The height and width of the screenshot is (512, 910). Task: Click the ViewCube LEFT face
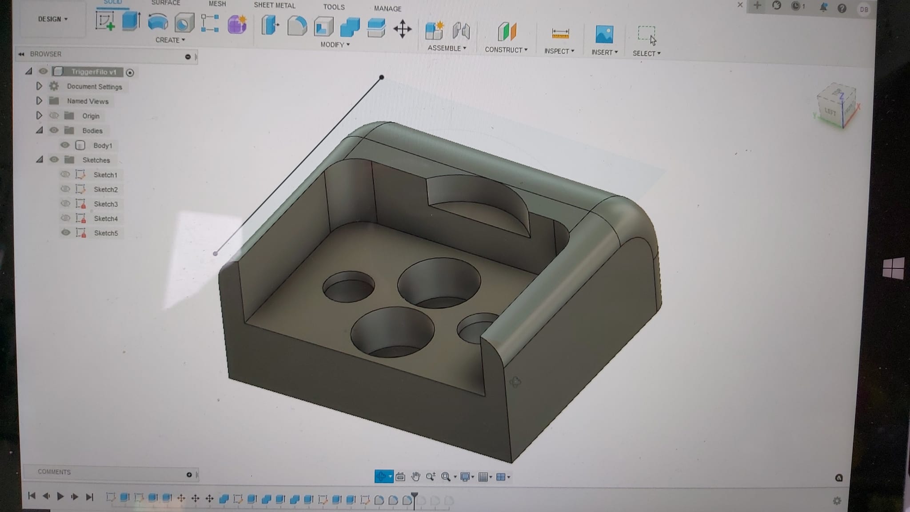(x=830, y=111)
